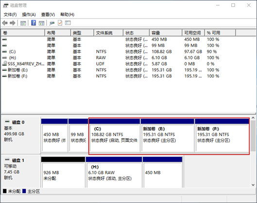Click the scroll down arrow in disk pane

click(x=253, y=185)
